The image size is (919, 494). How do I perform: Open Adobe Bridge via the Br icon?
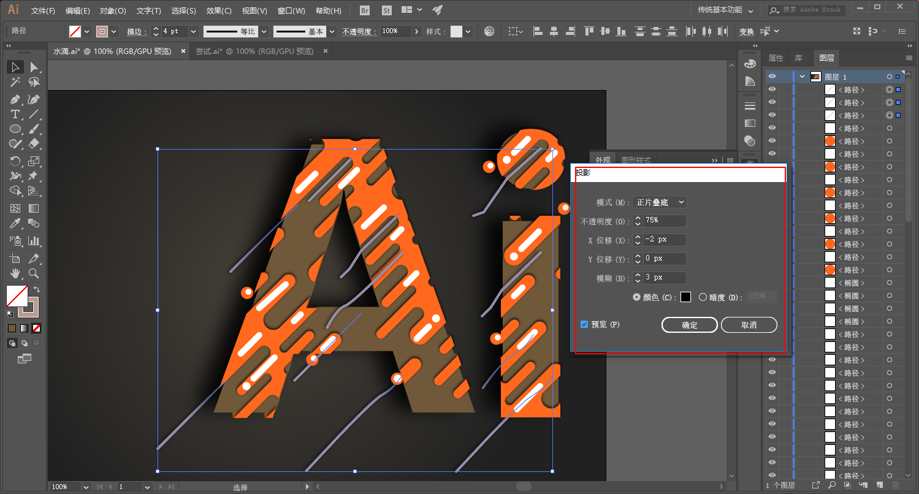tap(365, 10)
